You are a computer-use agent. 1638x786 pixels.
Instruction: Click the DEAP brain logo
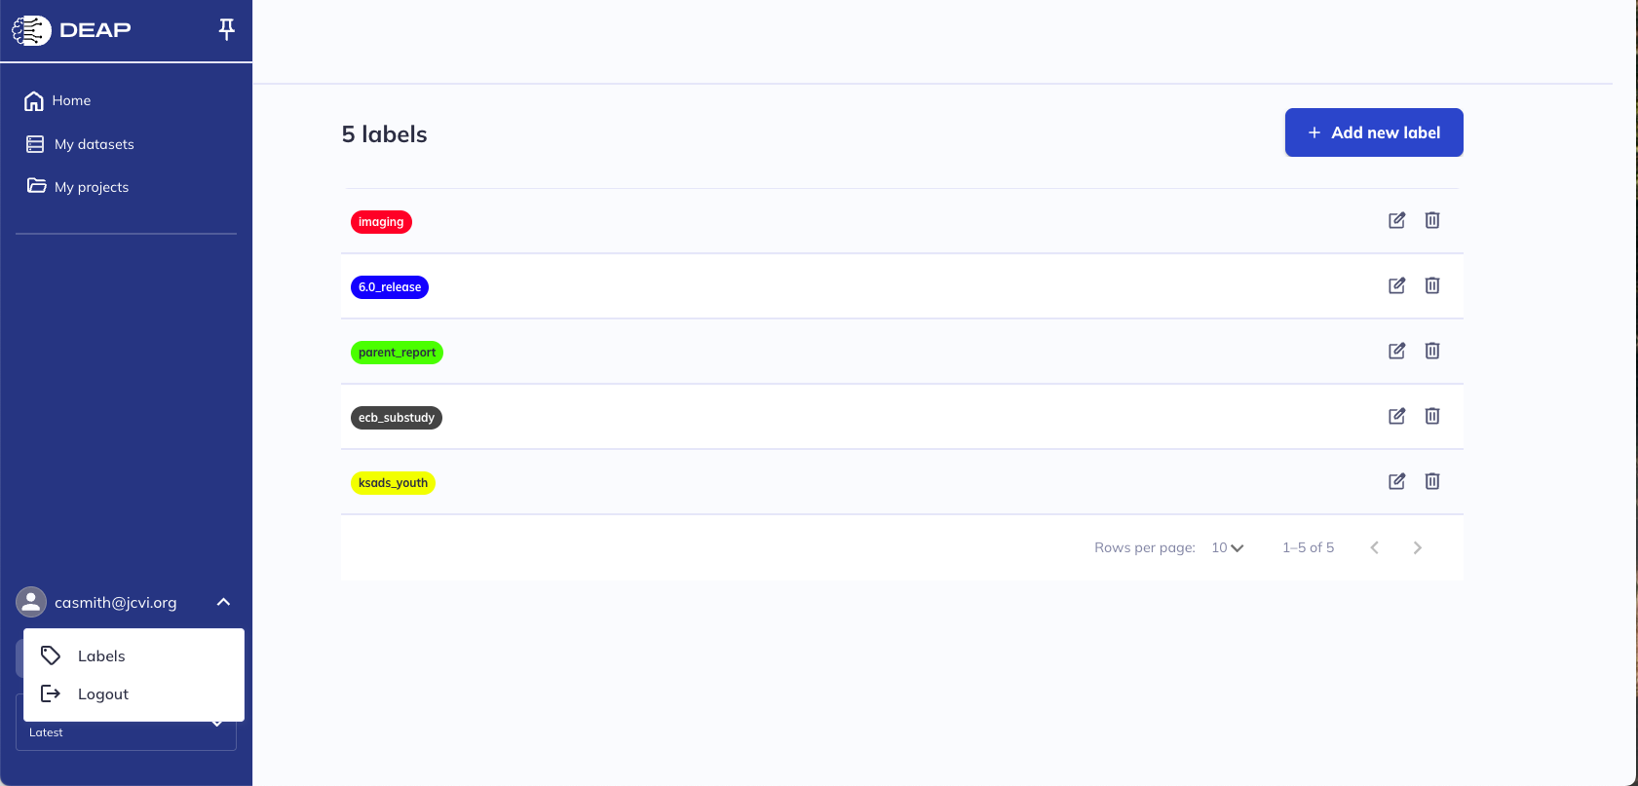31,30
